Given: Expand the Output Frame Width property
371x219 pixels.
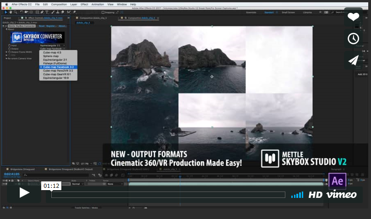Looking at the screenshot, I should (x=6, y=52).
